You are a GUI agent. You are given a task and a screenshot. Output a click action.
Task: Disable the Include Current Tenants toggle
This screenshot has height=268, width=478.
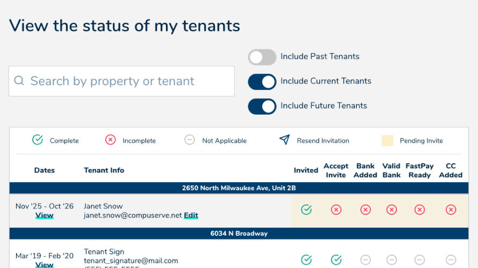point(262,81)
